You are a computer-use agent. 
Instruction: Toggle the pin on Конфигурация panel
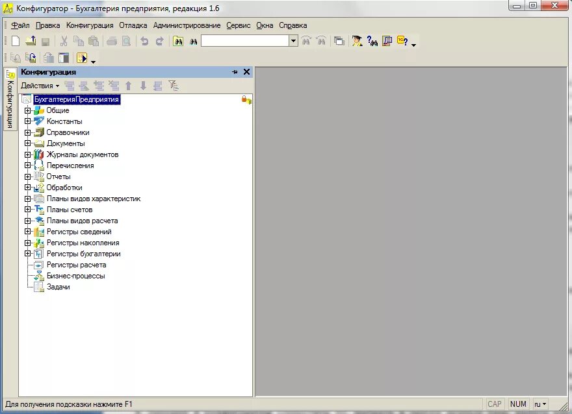coord(235,72)
